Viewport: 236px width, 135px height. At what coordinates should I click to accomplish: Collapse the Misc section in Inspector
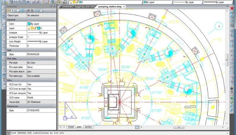tap(54, 80)
